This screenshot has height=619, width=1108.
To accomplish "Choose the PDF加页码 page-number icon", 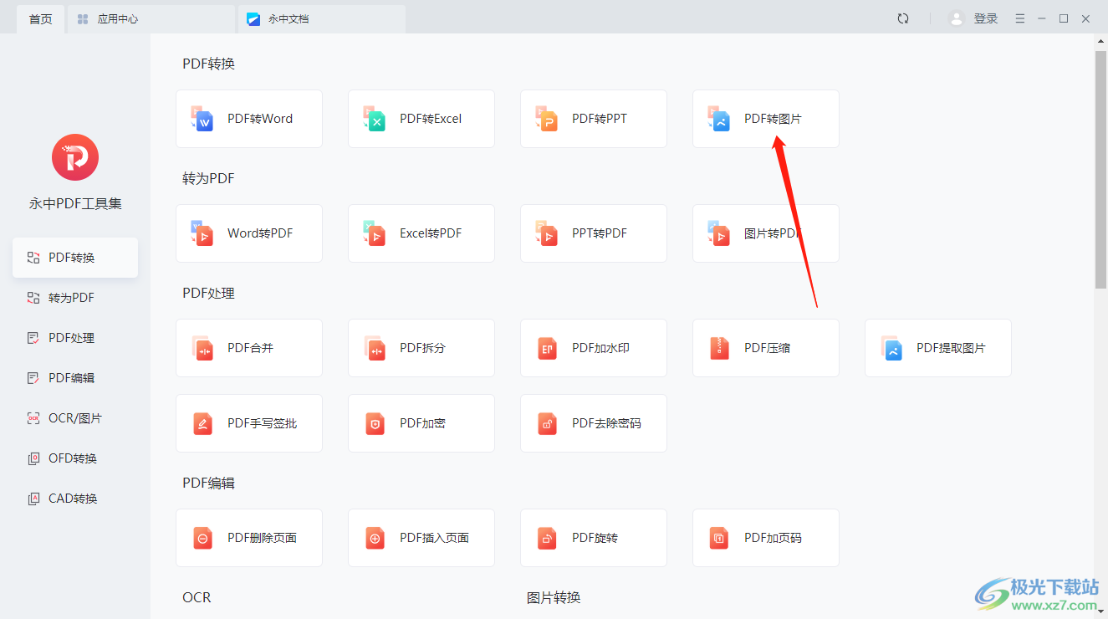I will point(719,538).
